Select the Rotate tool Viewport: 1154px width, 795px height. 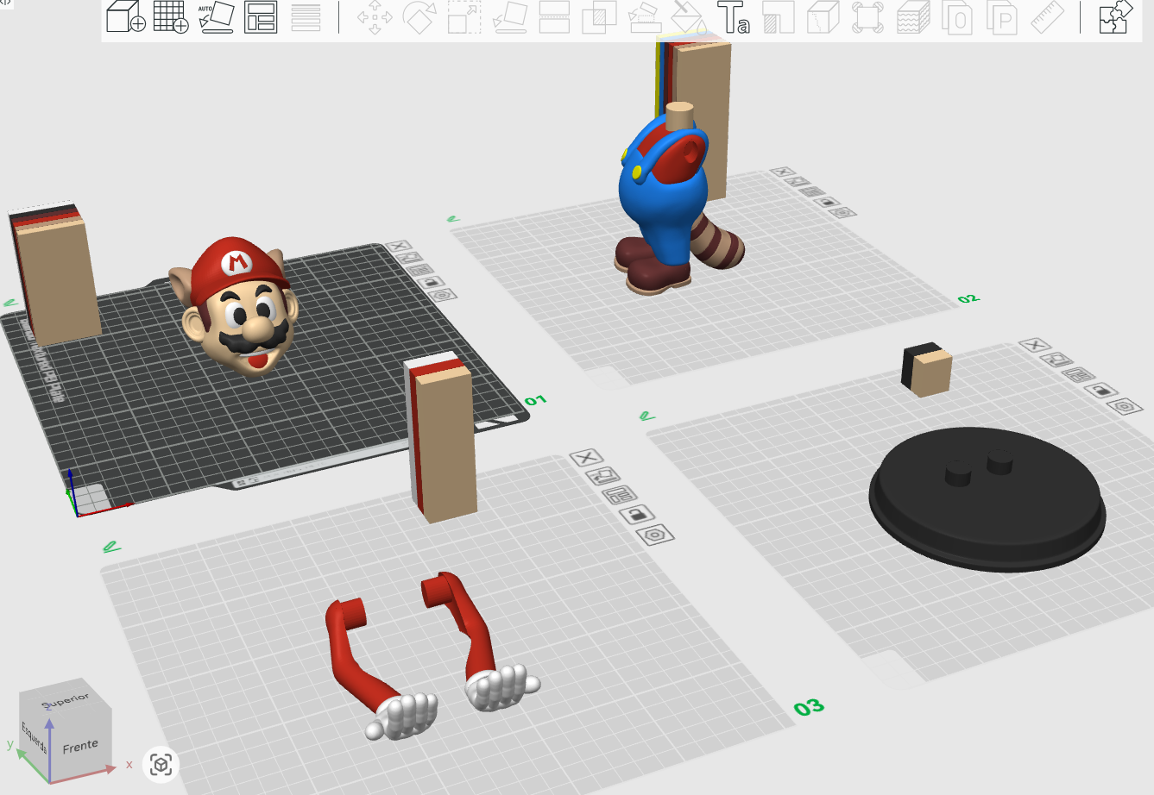point(419,17)
